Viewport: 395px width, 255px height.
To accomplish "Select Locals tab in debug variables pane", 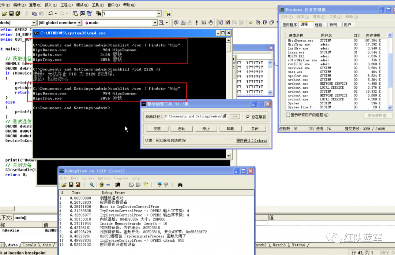I will click(x=30, y=245).
